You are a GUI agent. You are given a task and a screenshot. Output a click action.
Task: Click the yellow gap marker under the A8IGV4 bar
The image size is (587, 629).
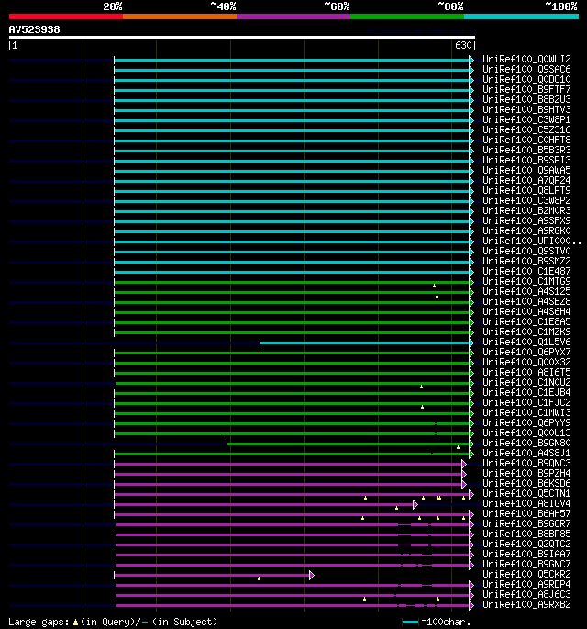[396, 508]
